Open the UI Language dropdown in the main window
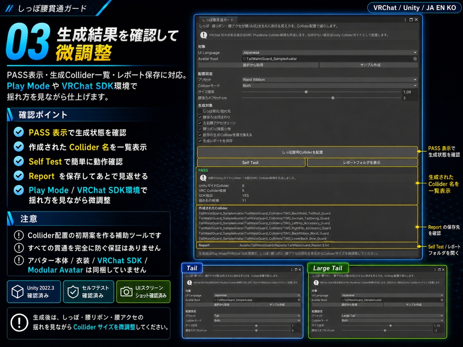The width and height of the screenshot is (463, 347). point(330,52)
